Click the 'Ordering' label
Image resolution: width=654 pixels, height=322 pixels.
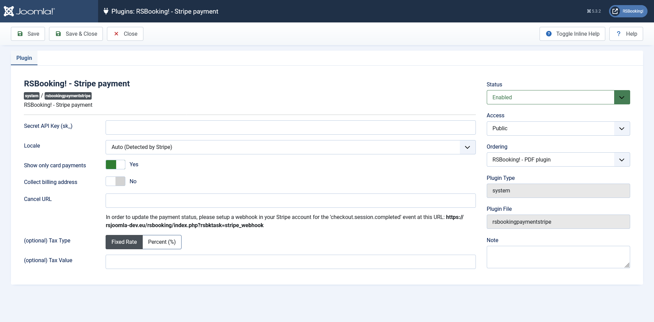[497, 147]
